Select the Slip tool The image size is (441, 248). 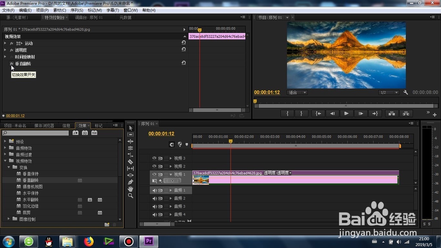[131, 168]
